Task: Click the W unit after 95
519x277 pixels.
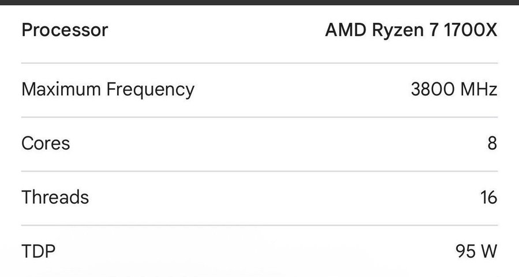Action: 488,252
